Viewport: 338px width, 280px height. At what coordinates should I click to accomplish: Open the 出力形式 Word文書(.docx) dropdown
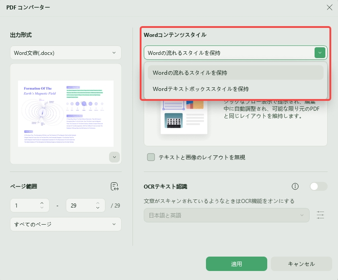pyautogui.click(x=66, y=53)
